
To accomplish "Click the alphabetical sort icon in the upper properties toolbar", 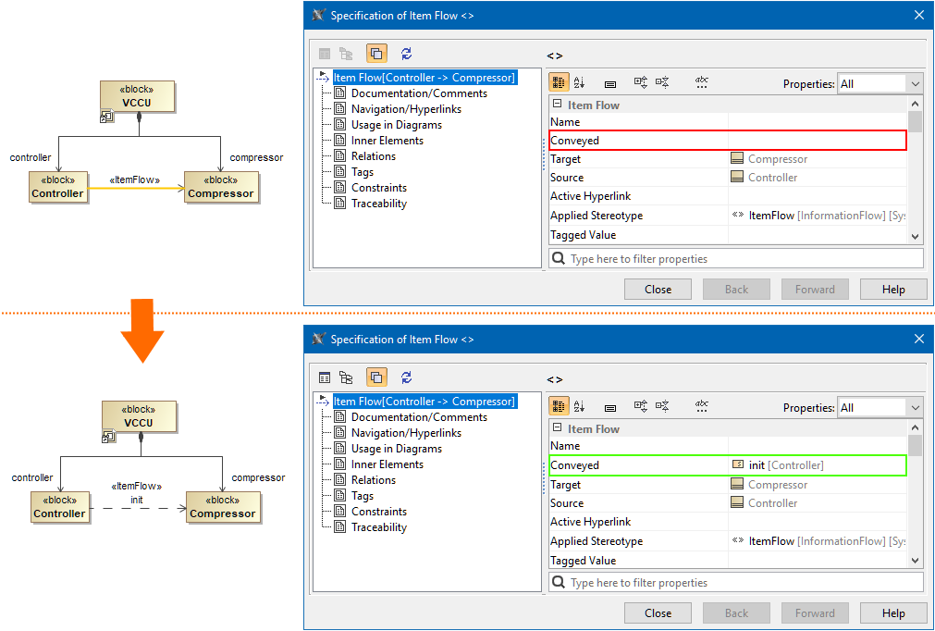I will point(580,83).
